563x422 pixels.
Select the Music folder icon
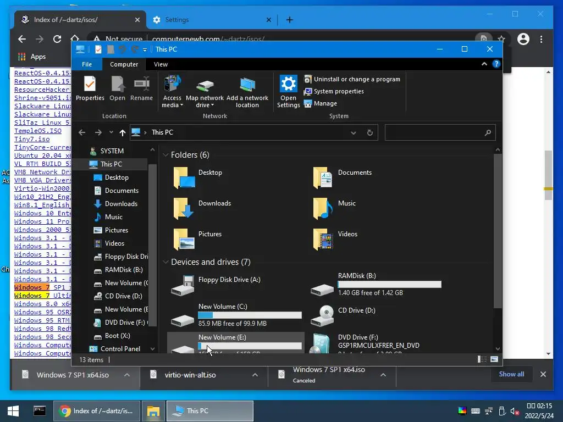click(323, 208)
